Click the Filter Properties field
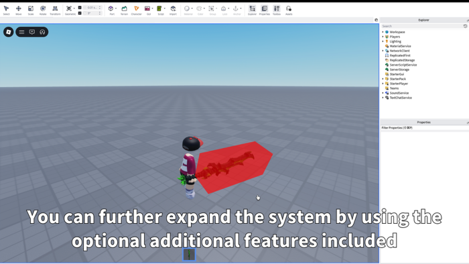Screen dimensions: 469x264 pos(424,128)
